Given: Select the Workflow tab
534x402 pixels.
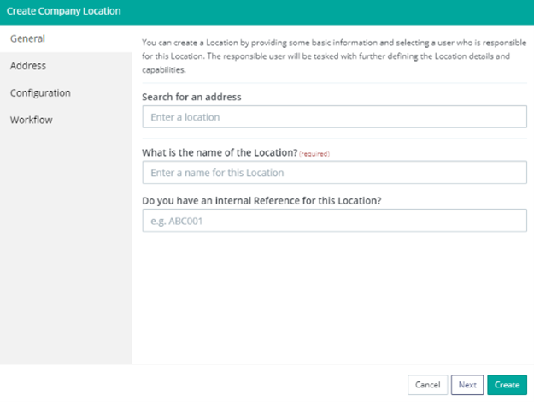Looking at the screenshot, I should pos(66,120).
